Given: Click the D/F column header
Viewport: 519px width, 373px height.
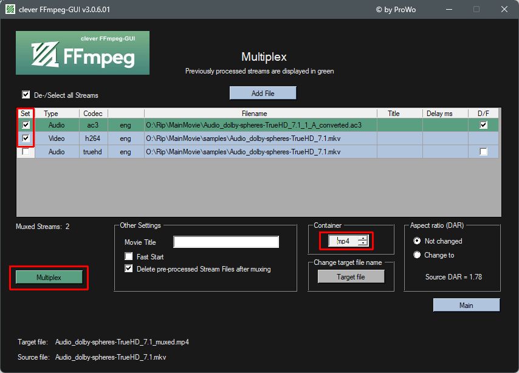Looking at the screenshot, I should pos(483,113).
